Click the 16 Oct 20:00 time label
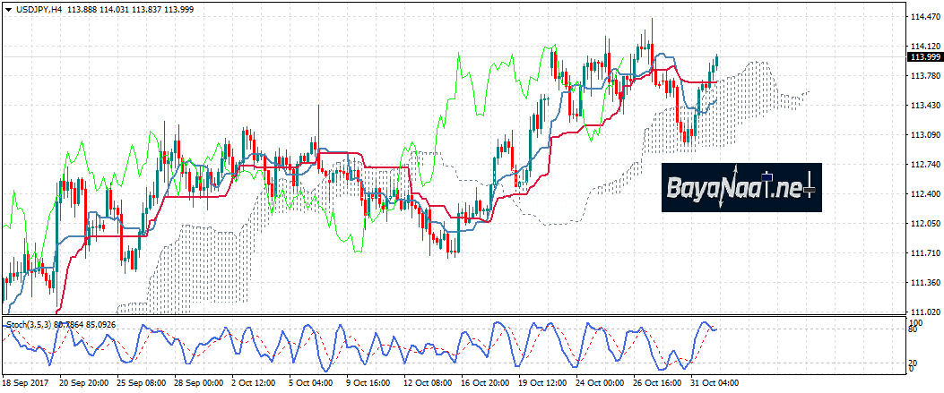Viewport: 944px width, 393px height. click(x=484, y=382)
